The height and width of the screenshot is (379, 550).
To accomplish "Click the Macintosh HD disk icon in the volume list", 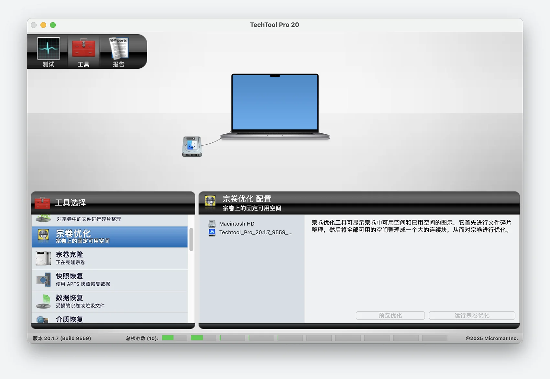I will (212, 224).
